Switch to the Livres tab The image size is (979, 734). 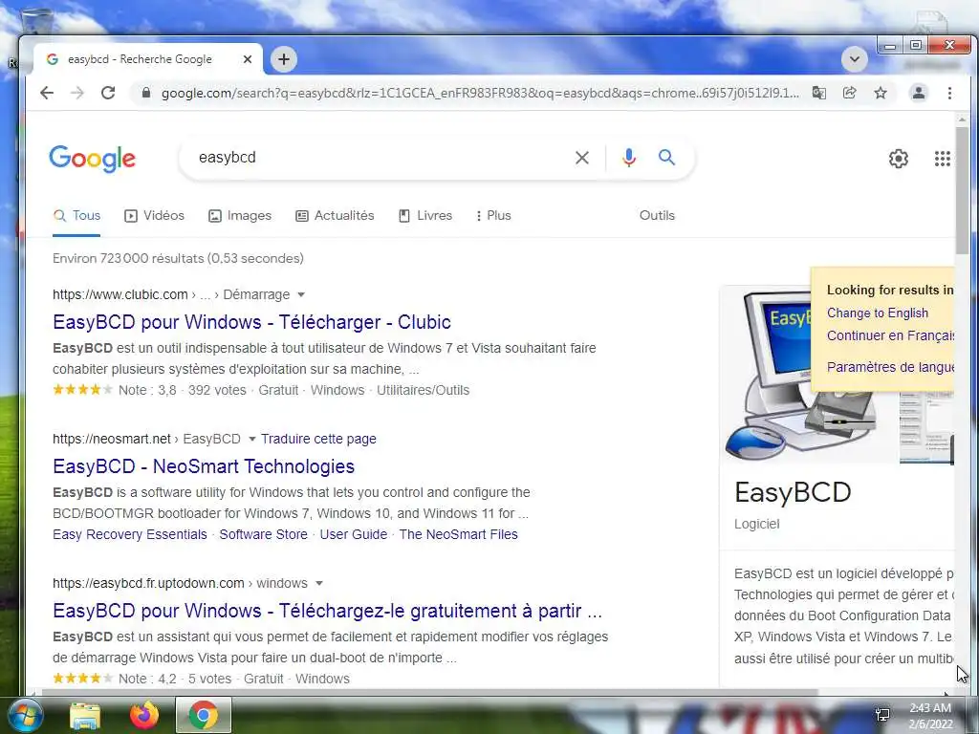425,215
